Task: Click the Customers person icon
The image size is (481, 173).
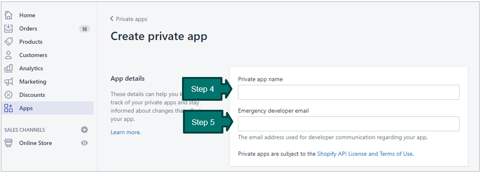Action: (9, 55)
